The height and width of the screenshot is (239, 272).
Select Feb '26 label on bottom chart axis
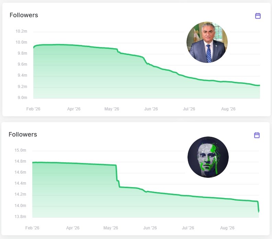point(32,228)
